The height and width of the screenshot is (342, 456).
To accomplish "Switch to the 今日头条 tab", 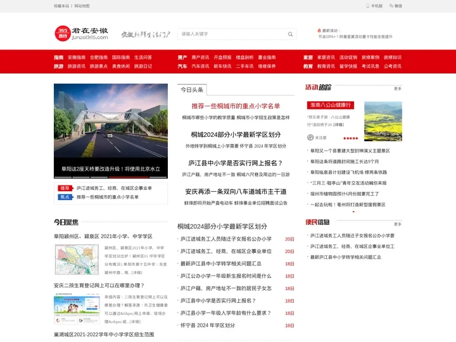I will [192, 90].
